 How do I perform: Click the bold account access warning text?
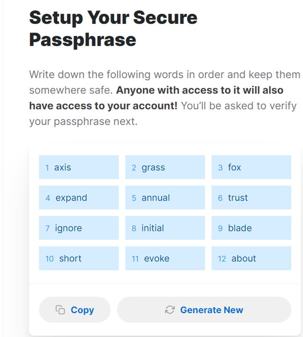pyautogui.click(x=156, y=98)
